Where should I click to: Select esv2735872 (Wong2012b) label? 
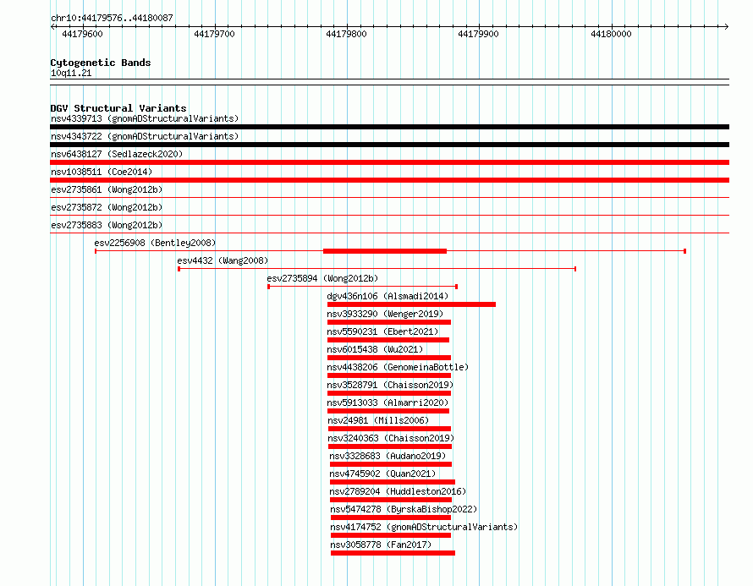107,207
